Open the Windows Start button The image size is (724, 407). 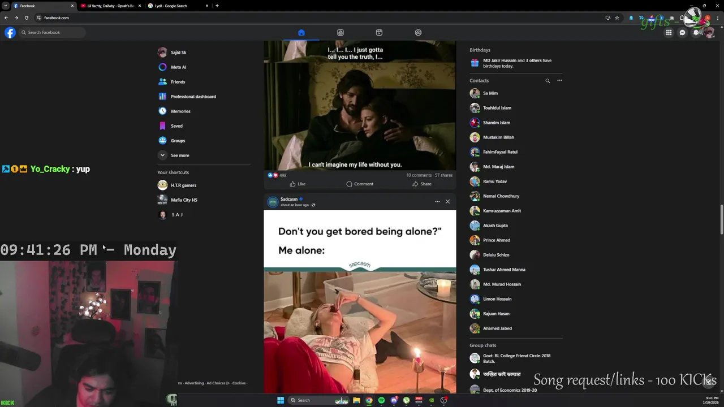[x=281, y=400]
